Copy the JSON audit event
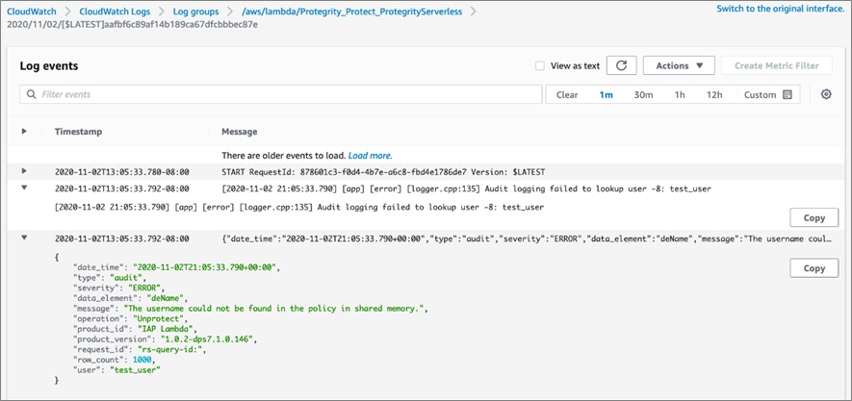The width and height of the screenshot is (852, 401). [x=813, y=267]
